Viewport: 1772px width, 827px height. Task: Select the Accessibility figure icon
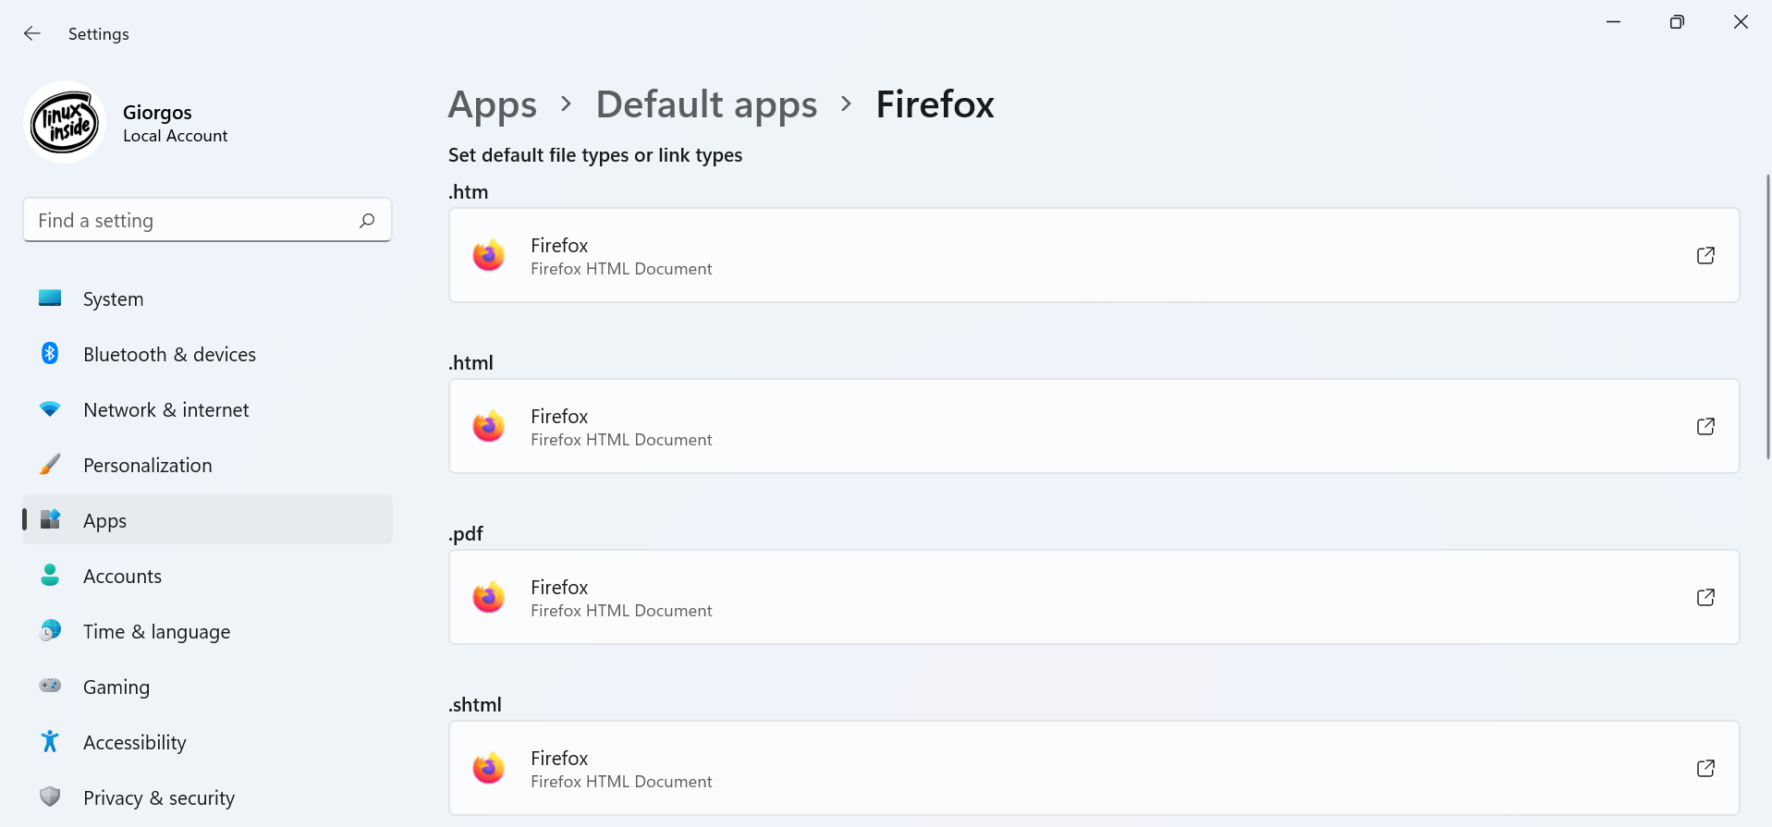[x=50, y=742]
